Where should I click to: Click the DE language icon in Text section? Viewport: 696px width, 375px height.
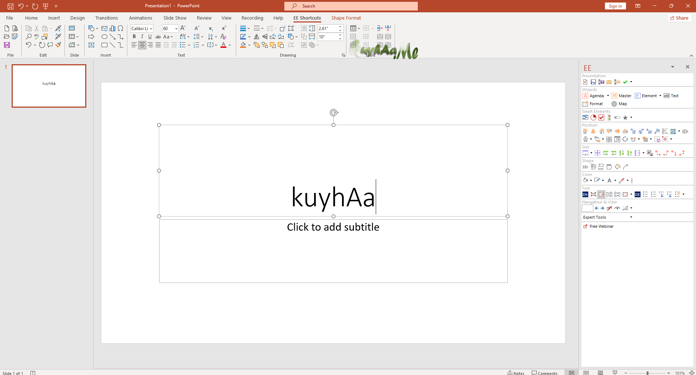pos(638,194)
